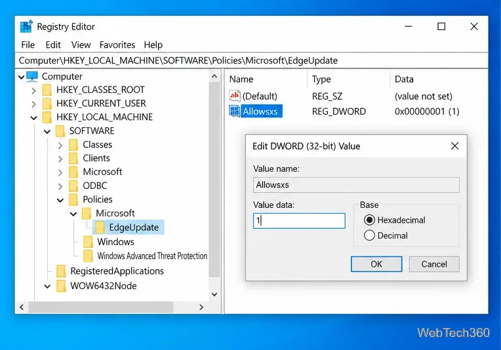Viewport: 501px width, 350px height.
Task: Click the HKEY_CURRENT_USER folder icon
Action: point(47,104)
